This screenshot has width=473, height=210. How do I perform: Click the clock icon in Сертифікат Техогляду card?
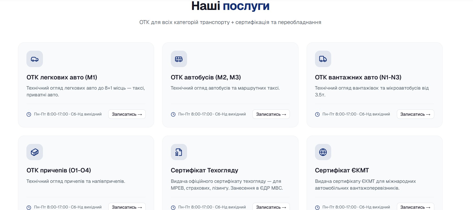173,207
